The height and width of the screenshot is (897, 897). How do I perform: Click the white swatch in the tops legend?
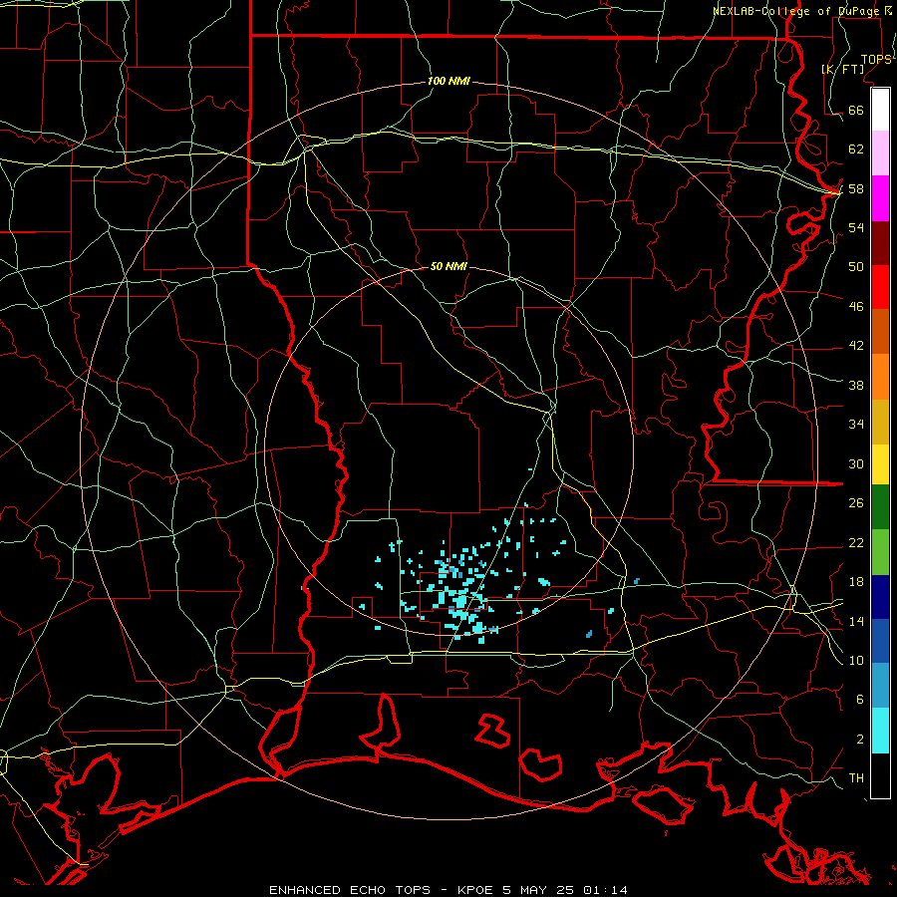click(880, 110)
